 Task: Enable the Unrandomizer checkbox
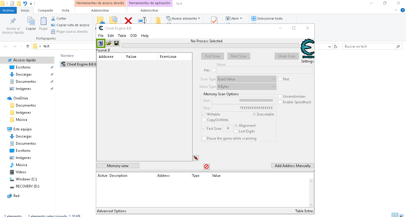point(280,96)
